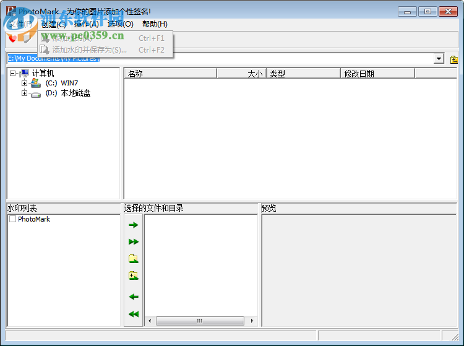Choose 添加水印并保存为(S)... menu entry

(106, 50)
